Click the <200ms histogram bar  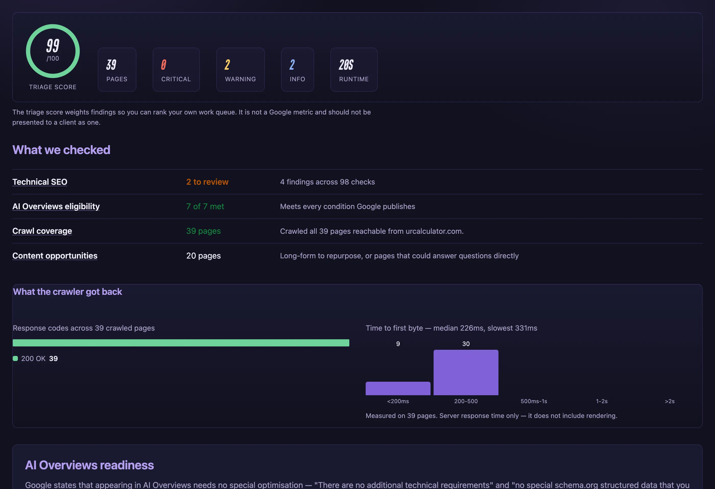(398, 388)
